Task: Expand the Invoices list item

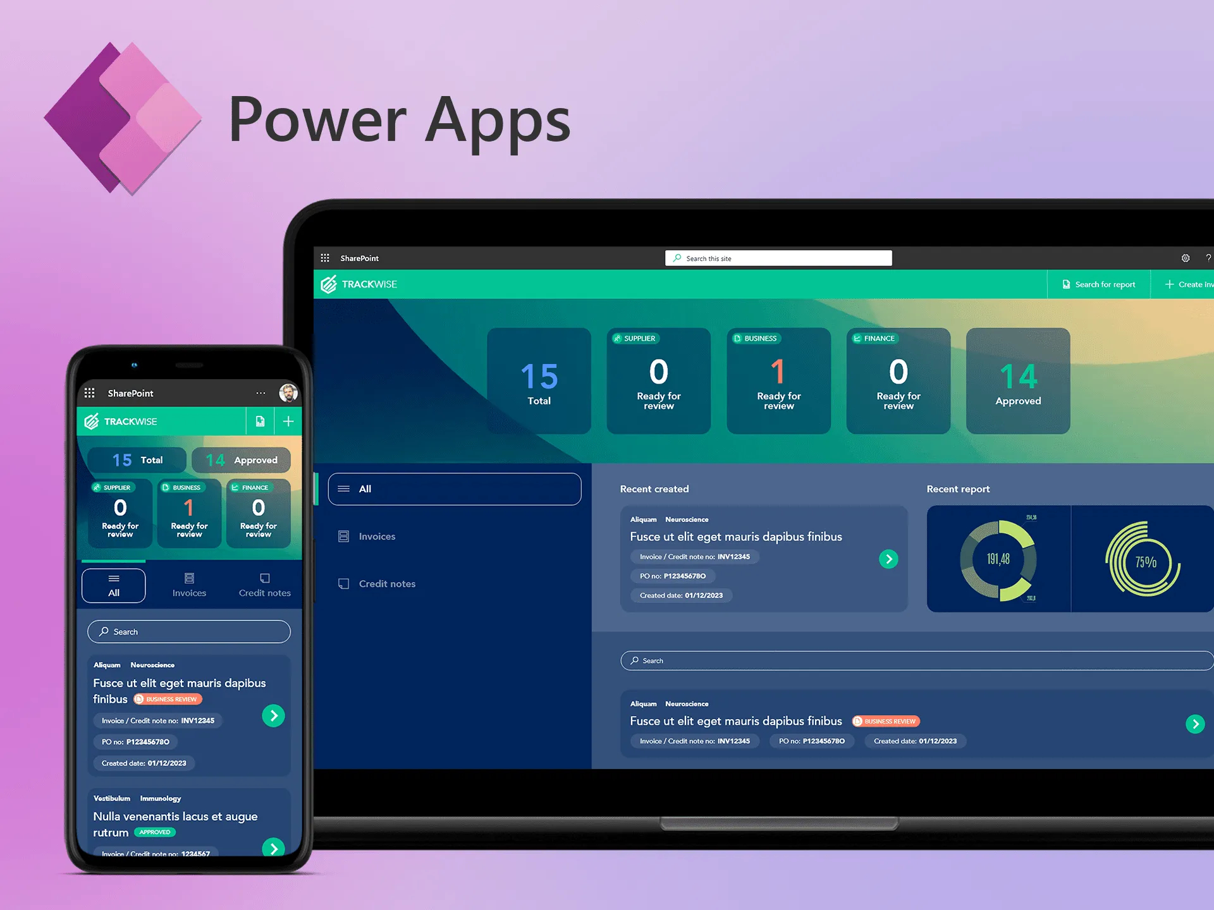Action: [x=376, y=537]
